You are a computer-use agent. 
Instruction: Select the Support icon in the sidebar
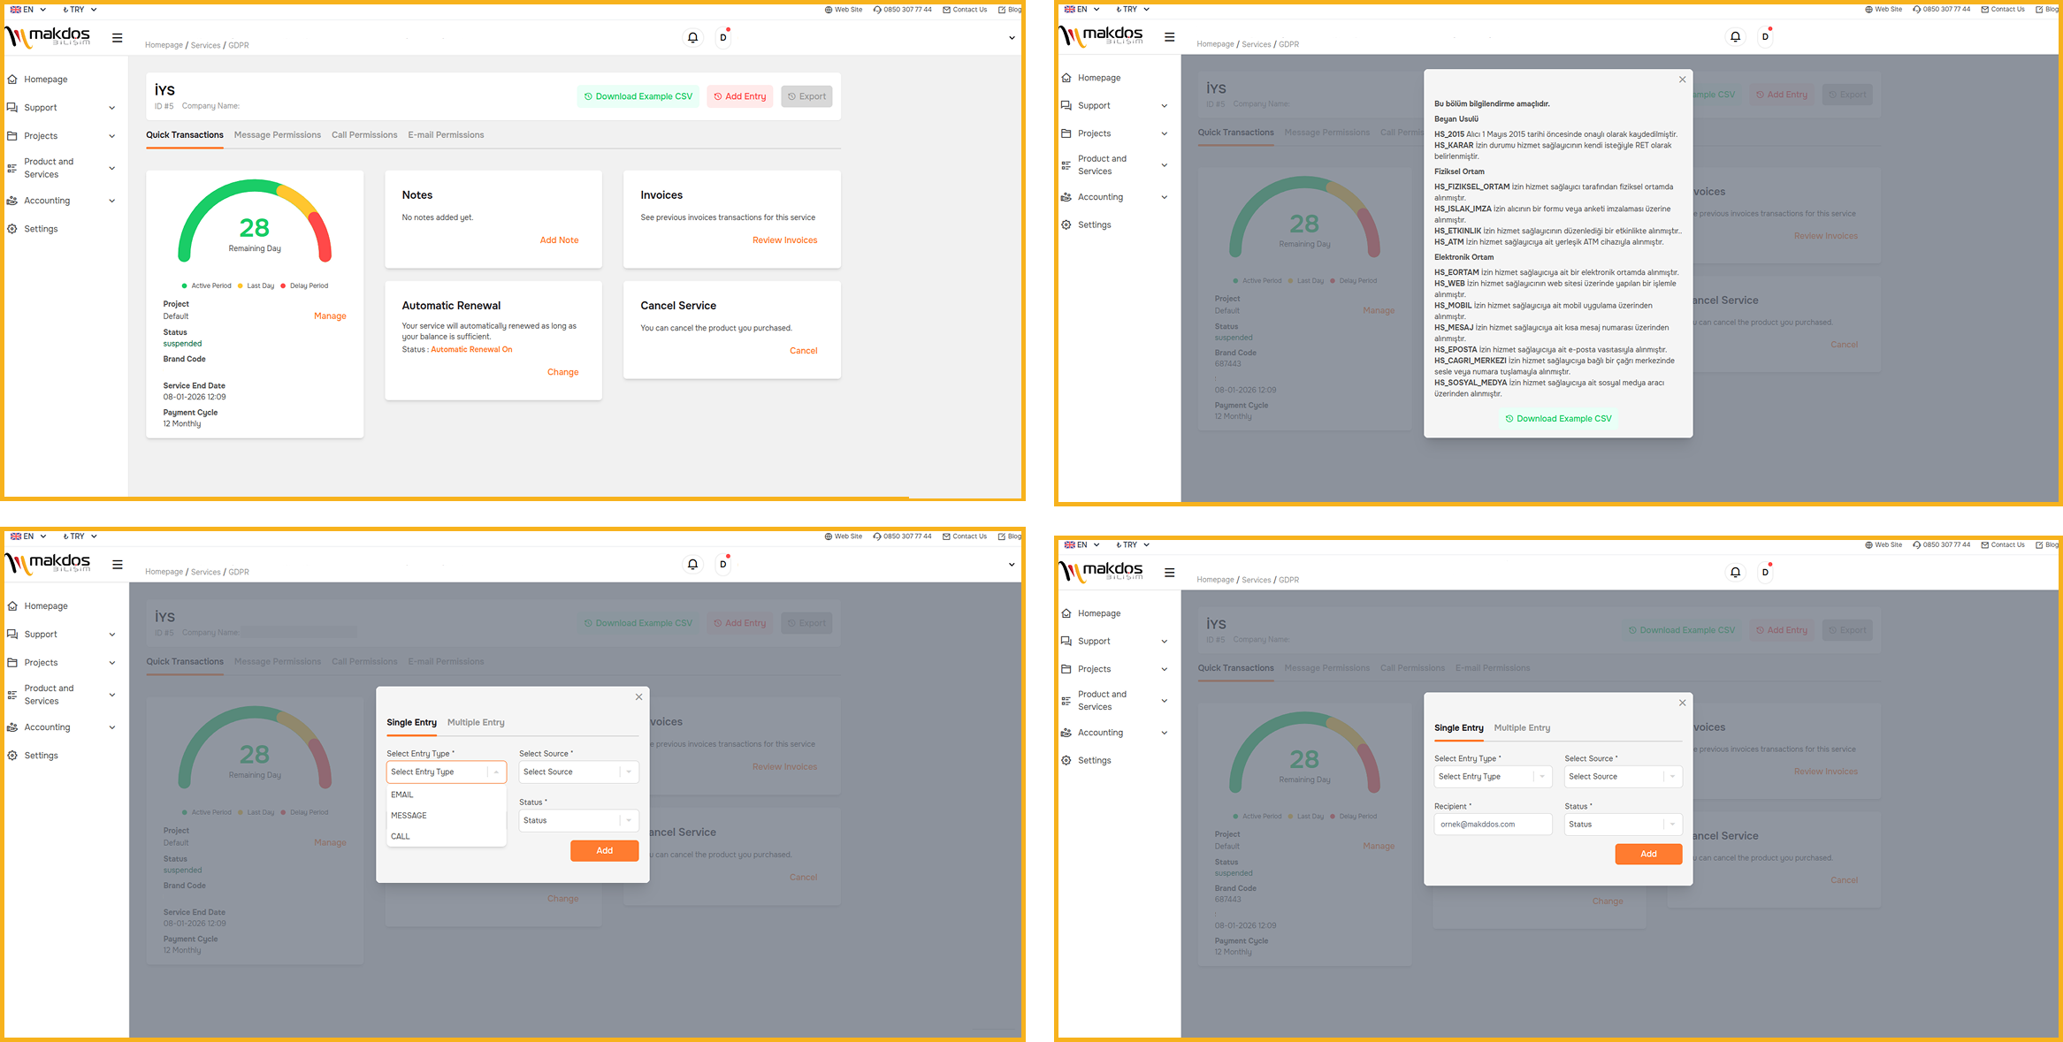[11, 107]
